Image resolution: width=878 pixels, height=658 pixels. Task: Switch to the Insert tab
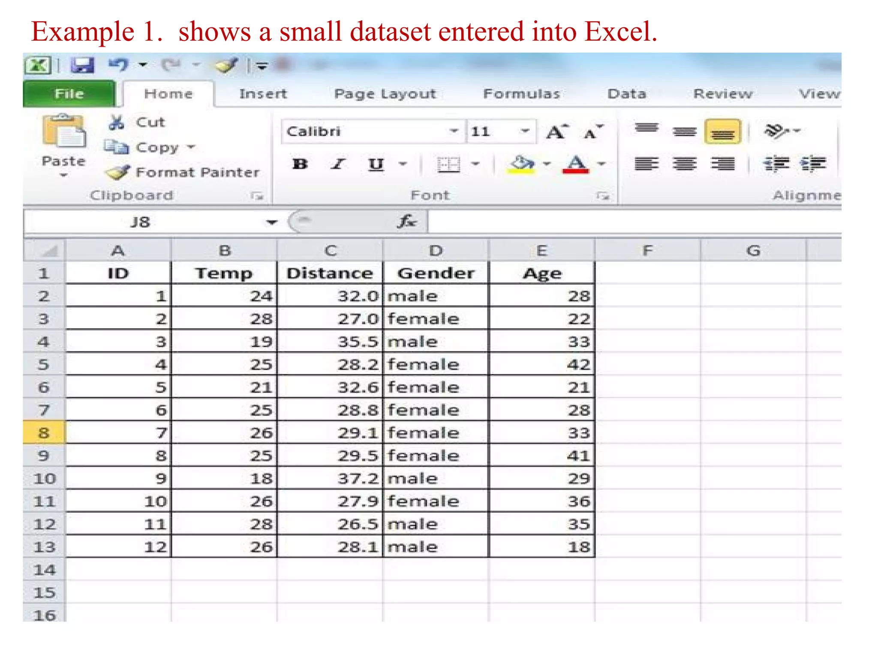click(263, 94)
